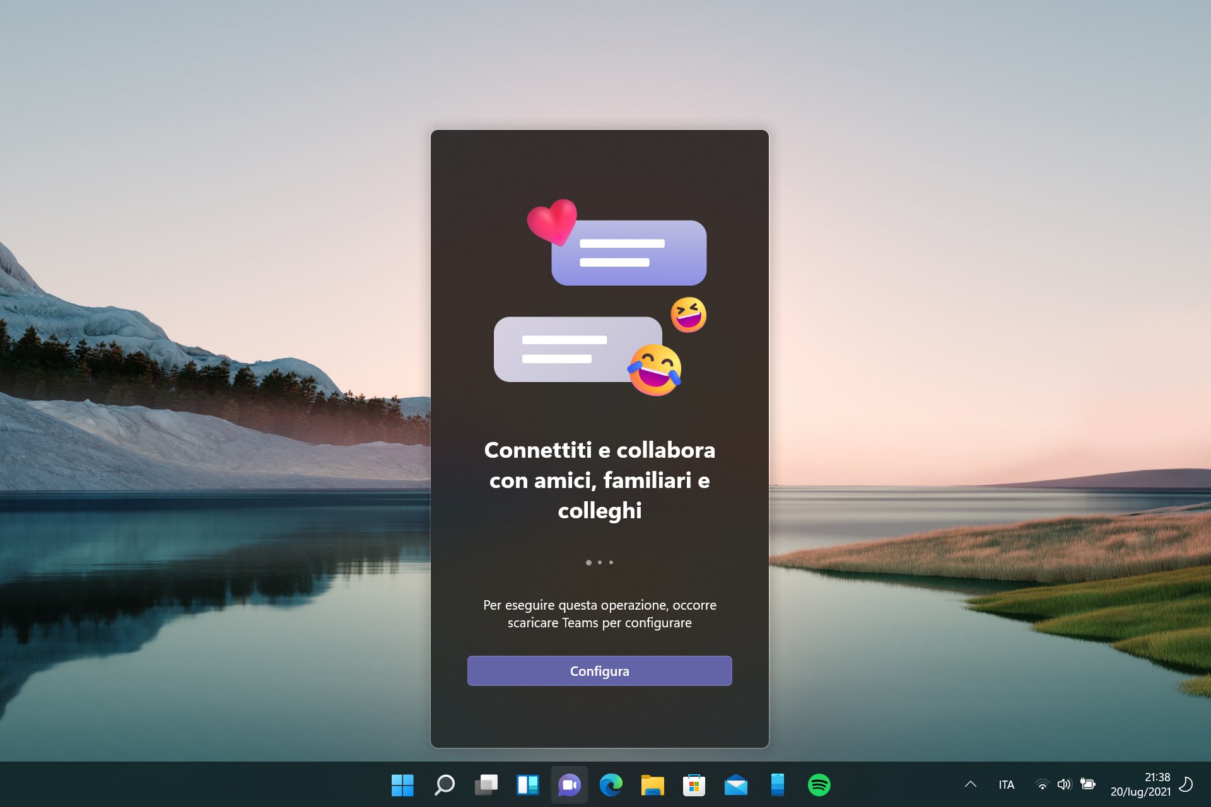Viewport: 1211px width, 807px height.
Task: Open the Mail app from taskbar
Action: click(735, 785)
